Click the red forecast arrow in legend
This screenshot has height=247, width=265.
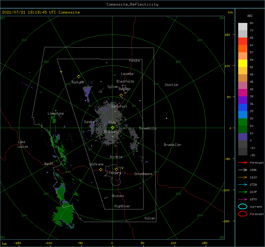[243, 162]
